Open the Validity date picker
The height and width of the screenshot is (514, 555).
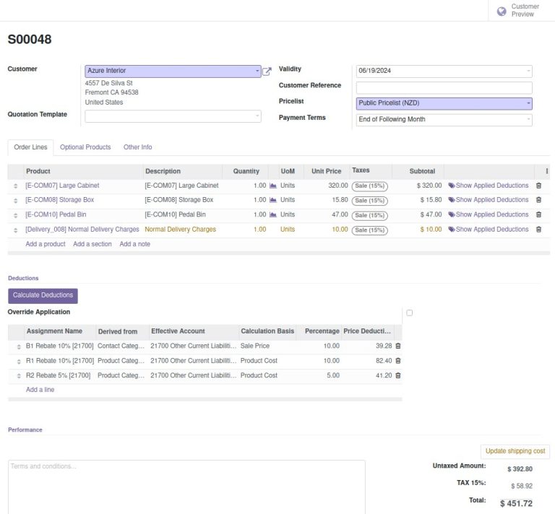point(444,71)
